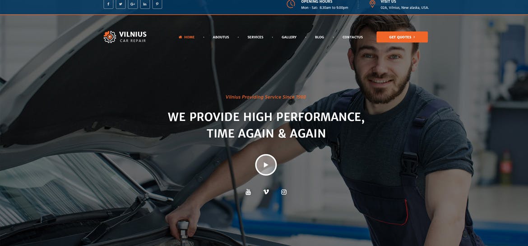Open the Pinterest social icon

point(157,4)
